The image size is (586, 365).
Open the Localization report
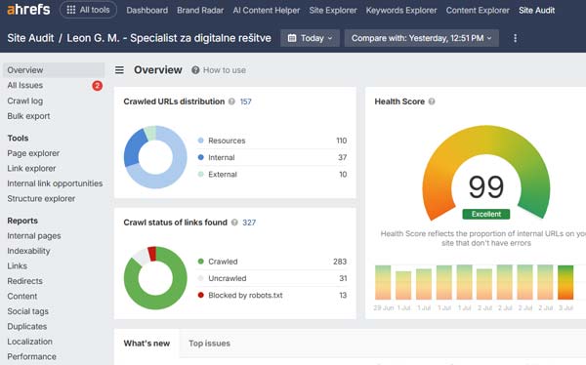pos(29,342)
